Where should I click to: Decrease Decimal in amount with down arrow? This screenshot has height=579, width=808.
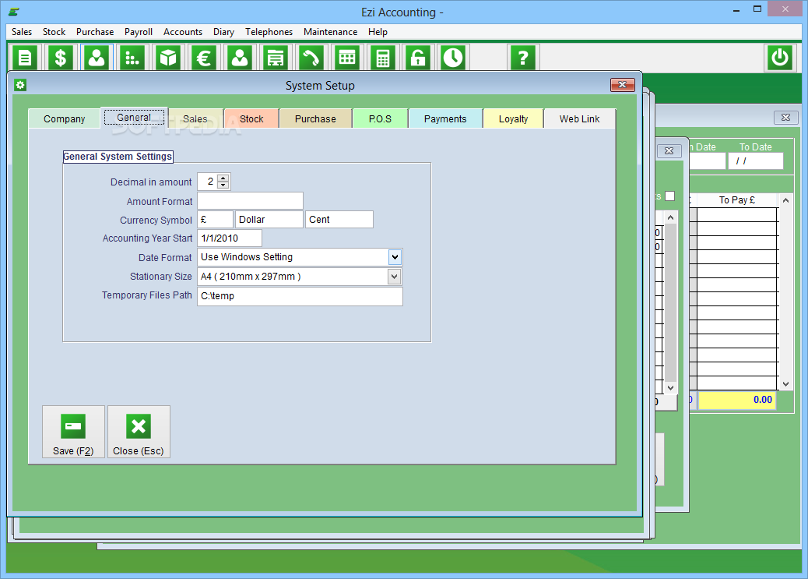click(x=223, y=185)
